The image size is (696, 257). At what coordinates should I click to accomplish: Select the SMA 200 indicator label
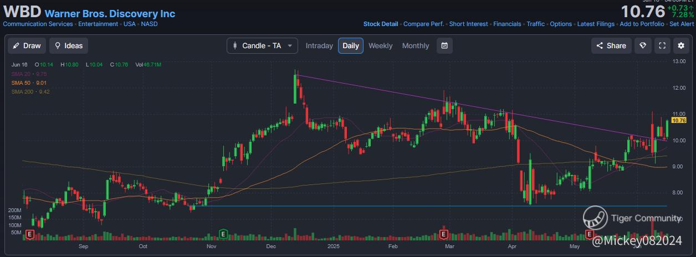30,91
